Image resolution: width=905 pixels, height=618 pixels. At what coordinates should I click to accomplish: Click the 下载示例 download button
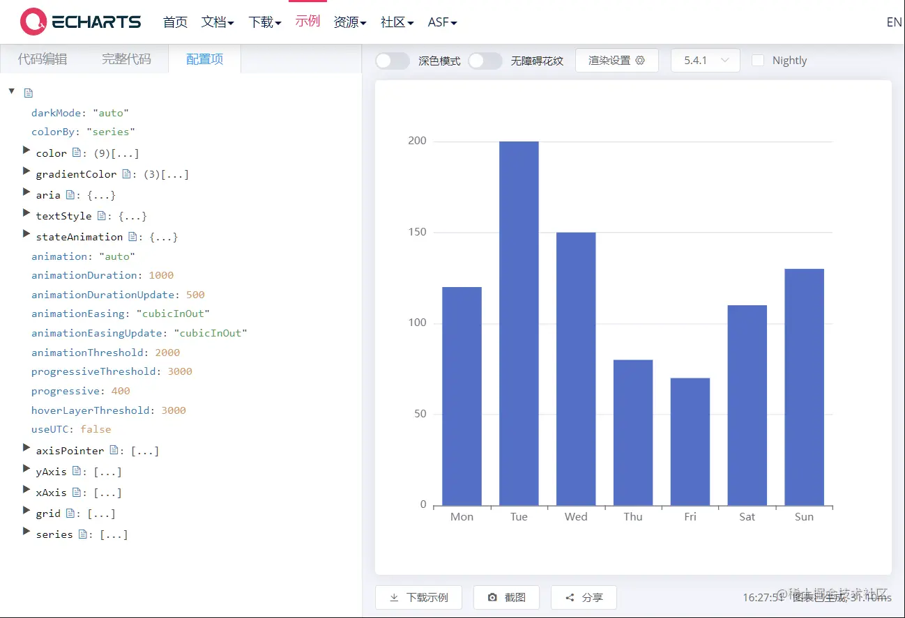pos(418,597)
